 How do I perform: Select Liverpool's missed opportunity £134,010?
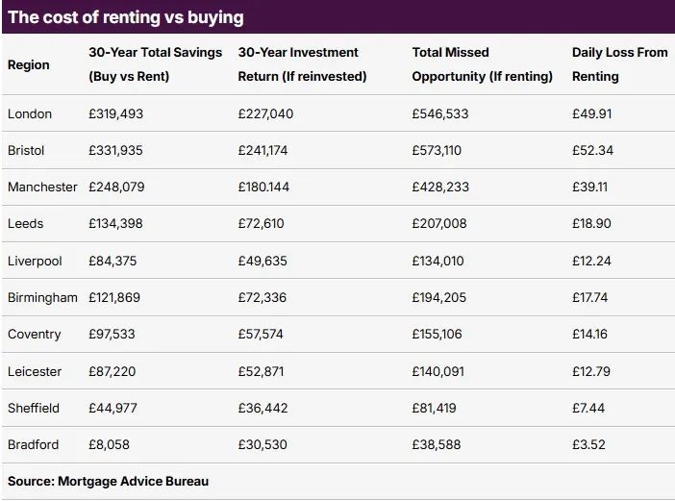[437, 261]
